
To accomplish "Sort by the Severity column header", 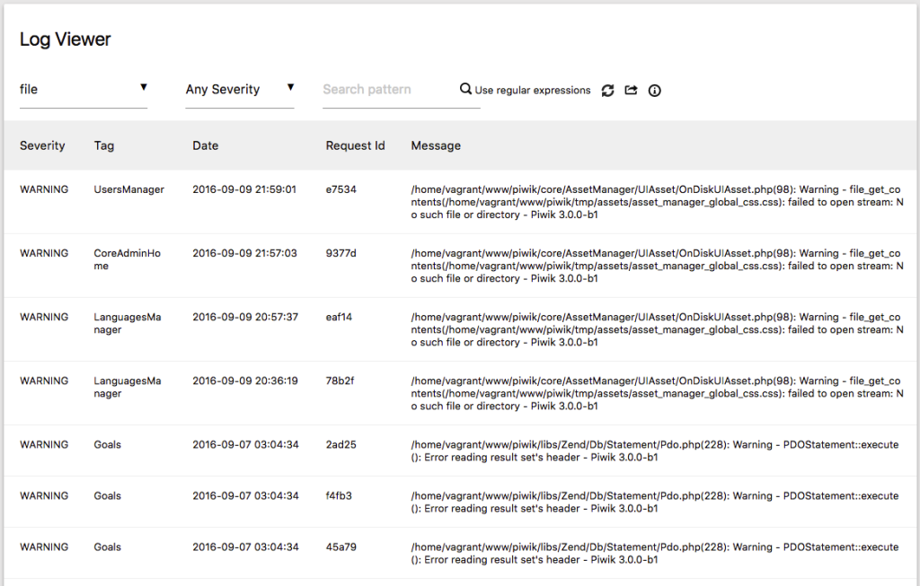I will pos(42,145).
